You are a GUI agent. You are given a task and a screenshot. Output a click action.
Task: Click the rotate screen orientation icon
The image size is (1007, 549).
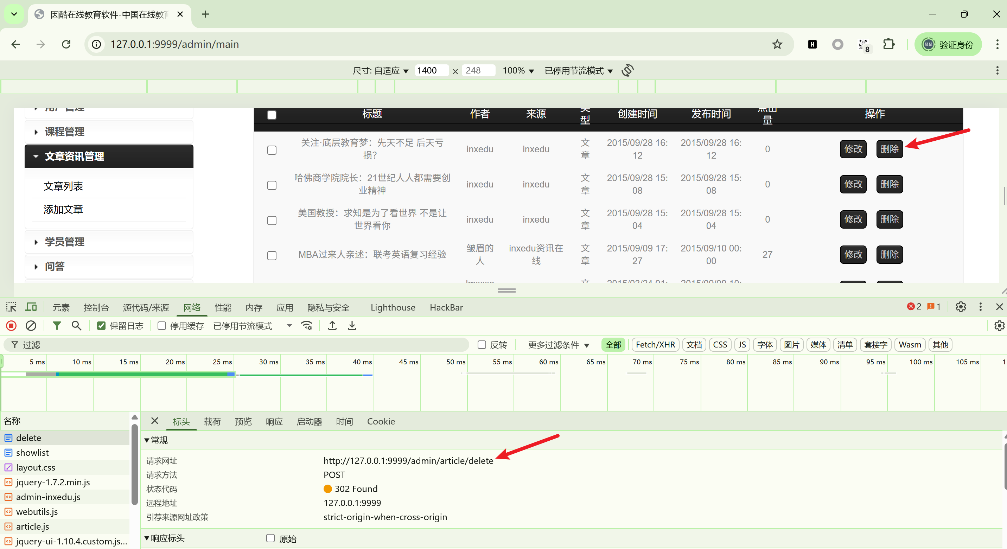(x=627, y=70)
